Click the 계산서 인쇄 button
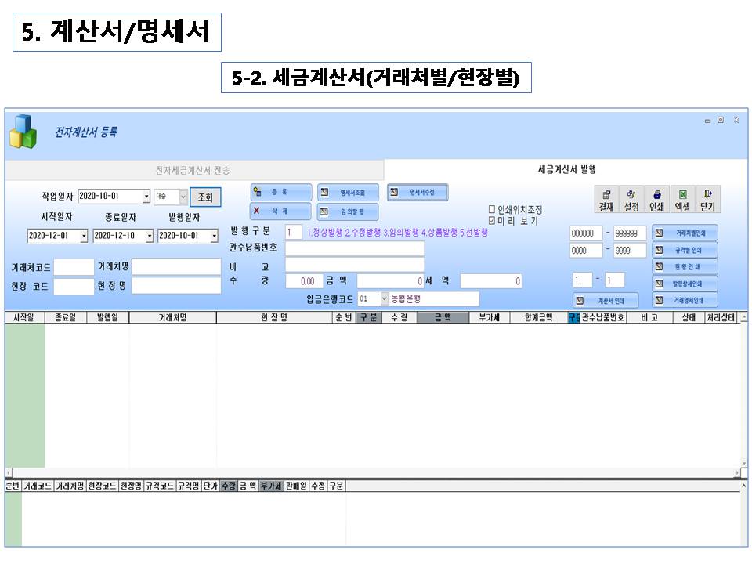Image resolution: width=752 pixels, height=564 pixels. click(x=606, y=301)
